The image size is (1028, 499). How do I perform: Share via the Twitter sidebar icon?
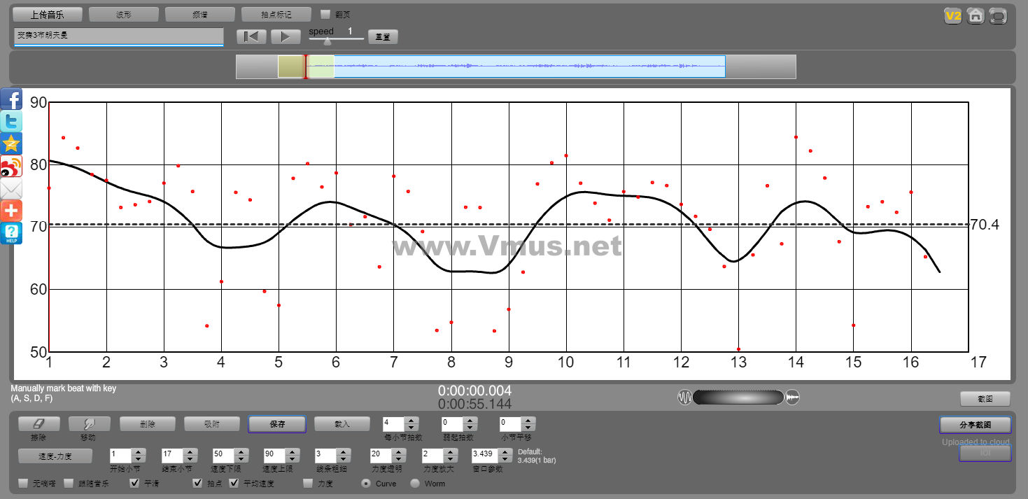(x=11, y=121)
